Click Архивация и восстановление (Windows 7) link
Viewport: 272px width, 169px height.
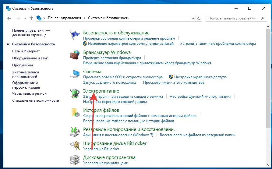[x=118, y=135]
